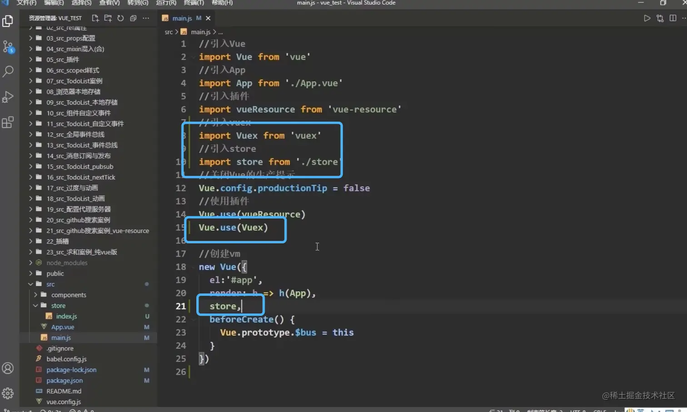The width and height of the screenshot is (687, 412).
Task: Click the New File icon in Explorer header
Action: [95, 18]
